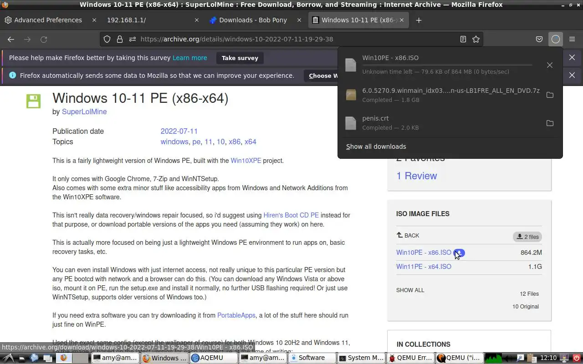Screen dimensions: 583x364
Task: Click the screen lock tray icon
Action: 565,358
